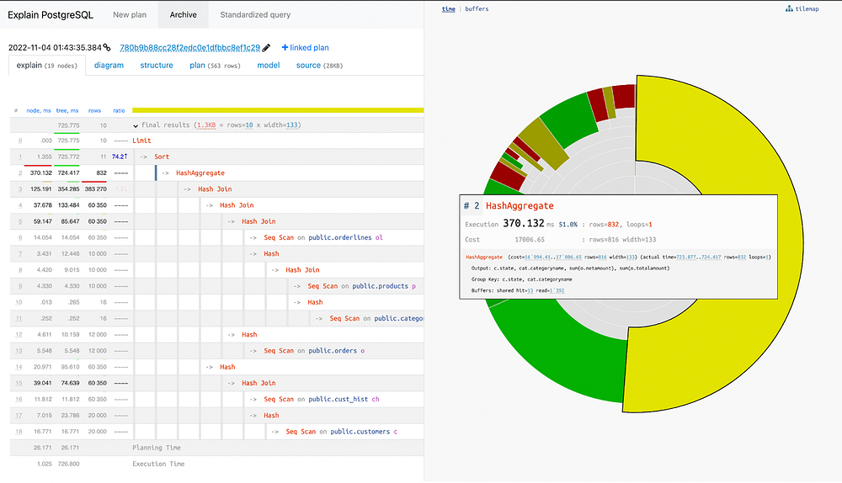Image resolution: width=842 pixels, height=483 pixels.
Task: Switch the chart to buffers mode
Action: tap(477, 9)
